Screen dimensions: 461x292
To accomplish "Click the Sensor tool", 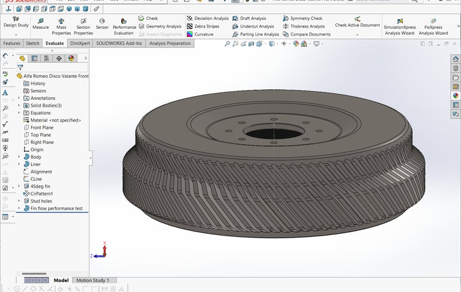I will 102,24.
